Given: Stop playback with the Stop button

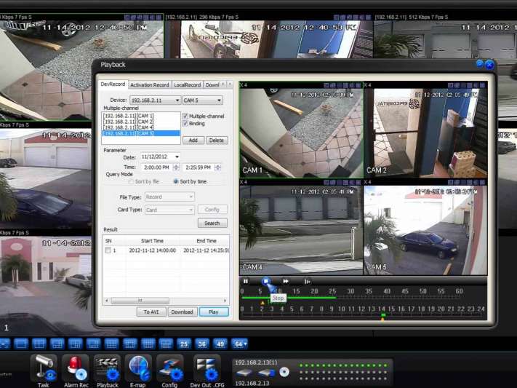Looking at the screenshot, I should coord(266,281).
